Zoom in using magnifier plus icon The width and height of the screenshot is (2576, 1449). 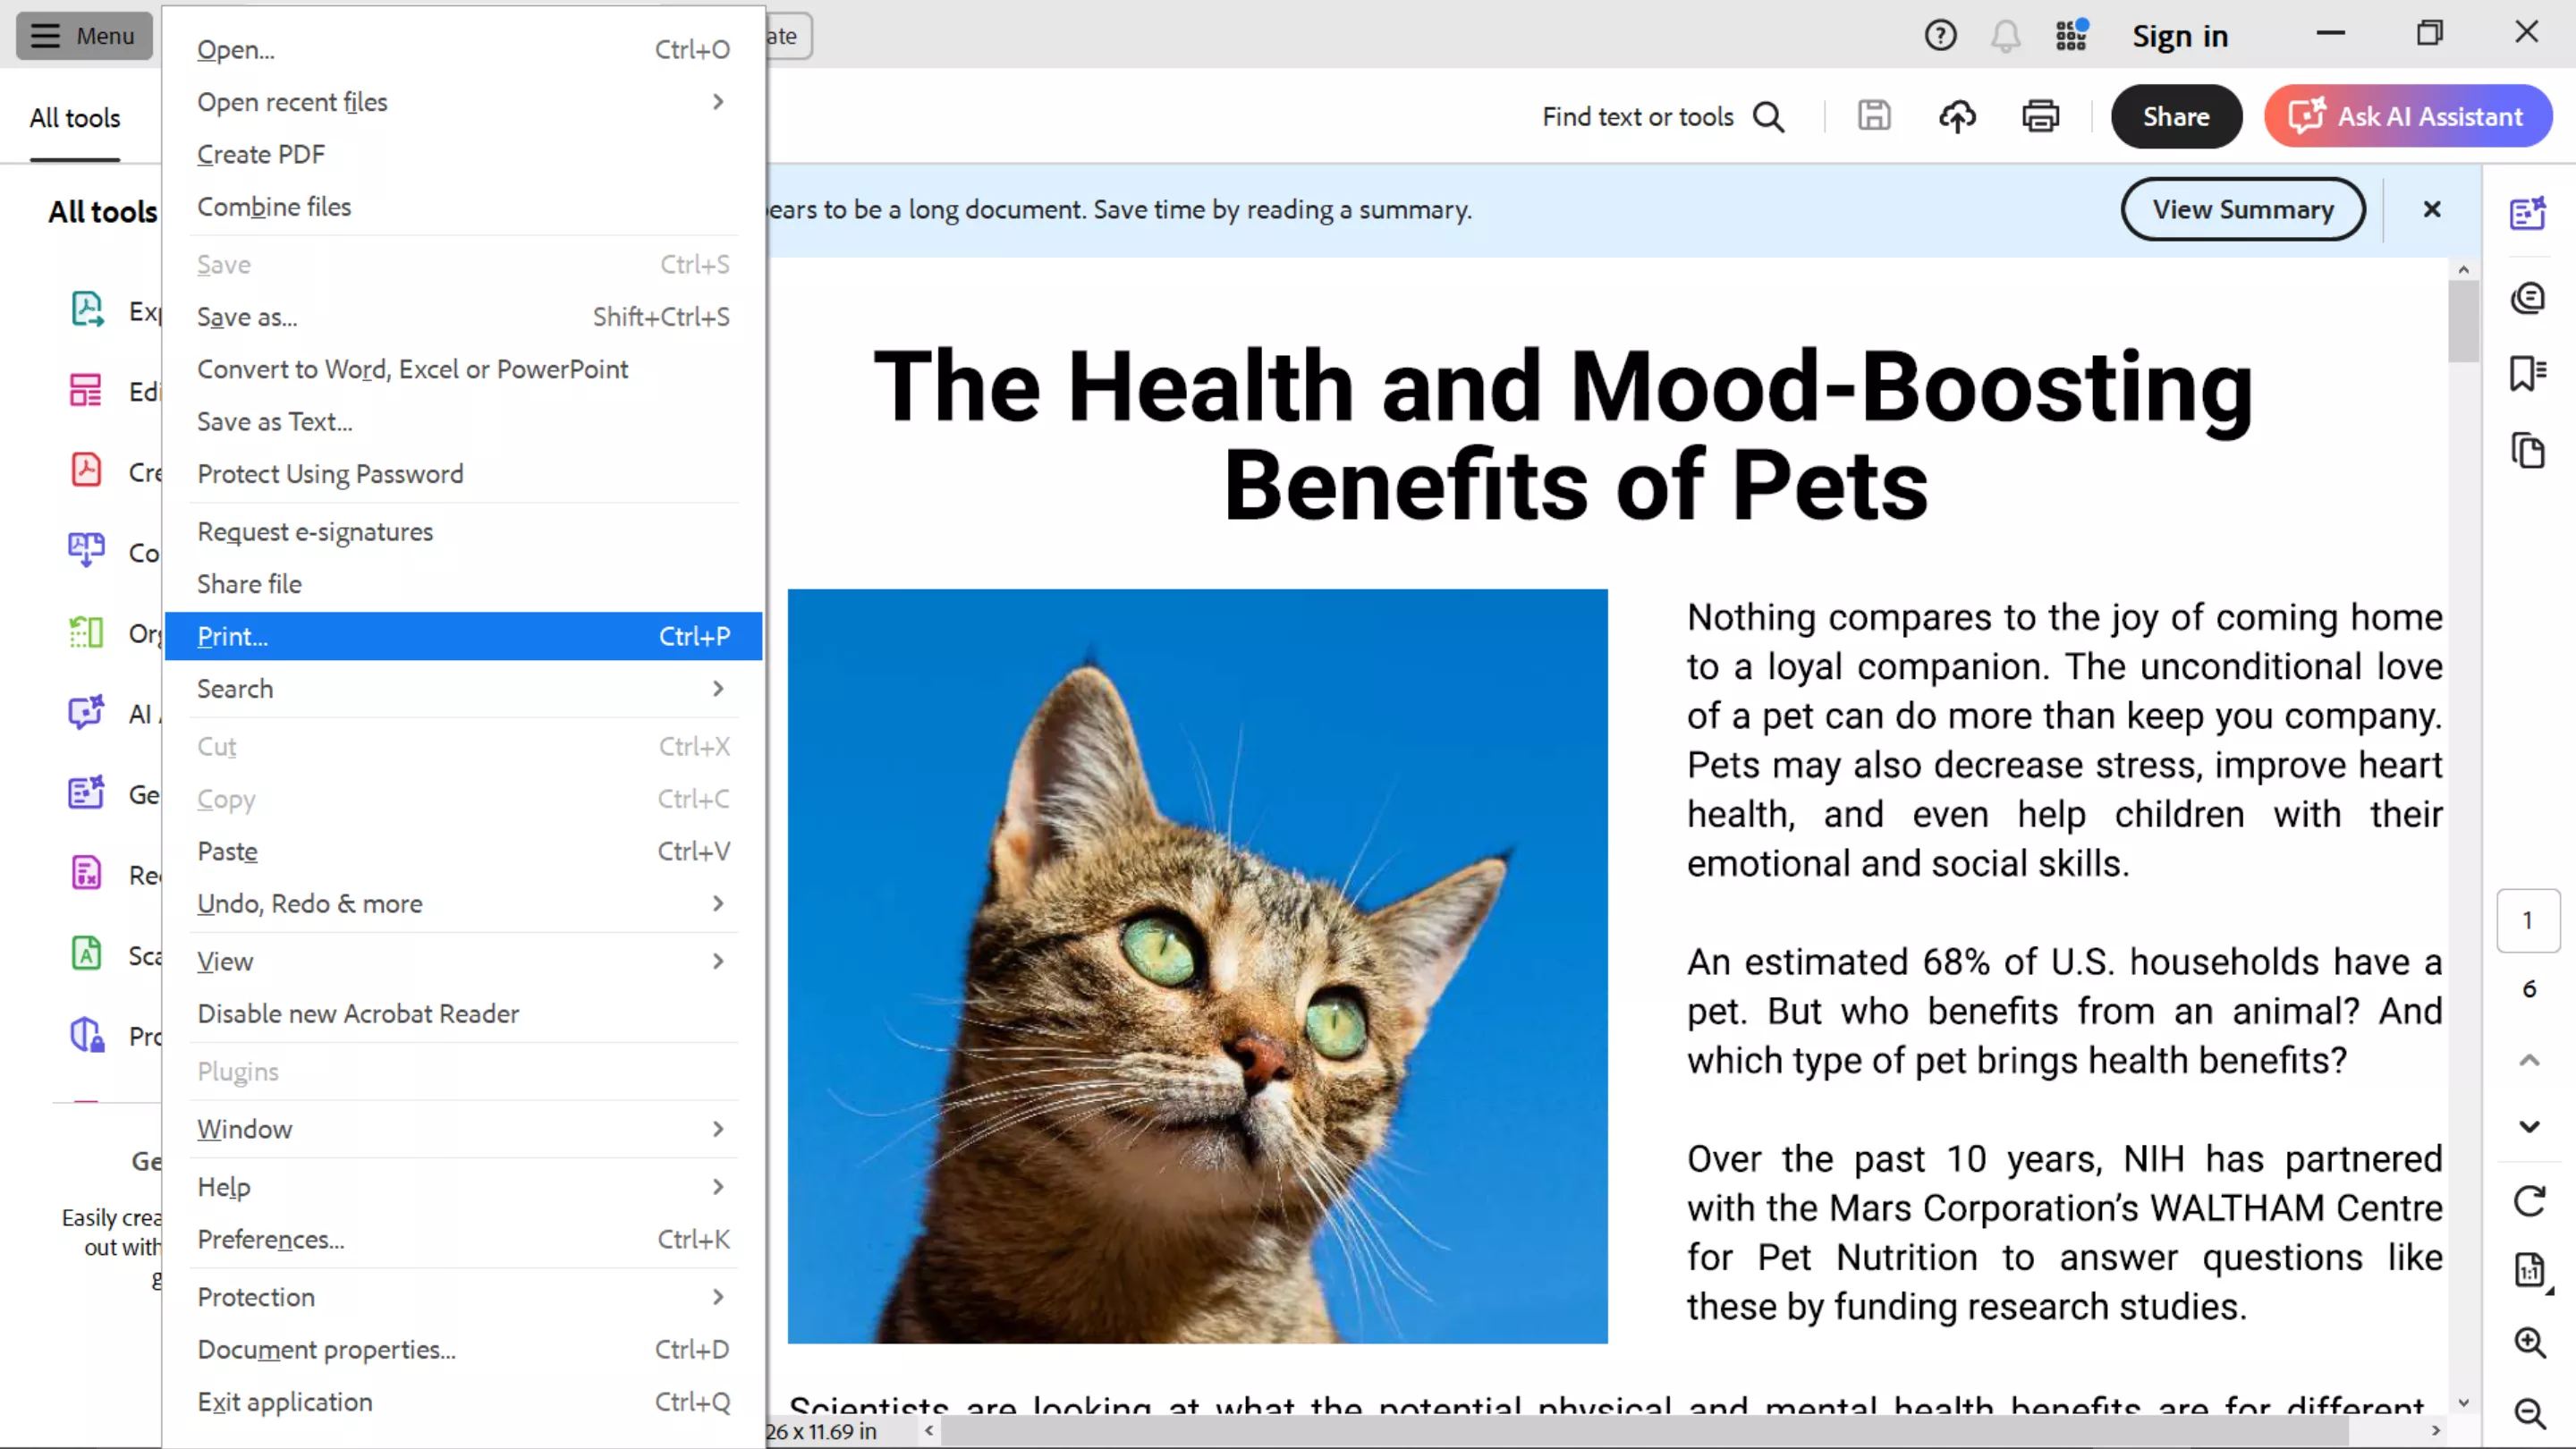2529,1342
